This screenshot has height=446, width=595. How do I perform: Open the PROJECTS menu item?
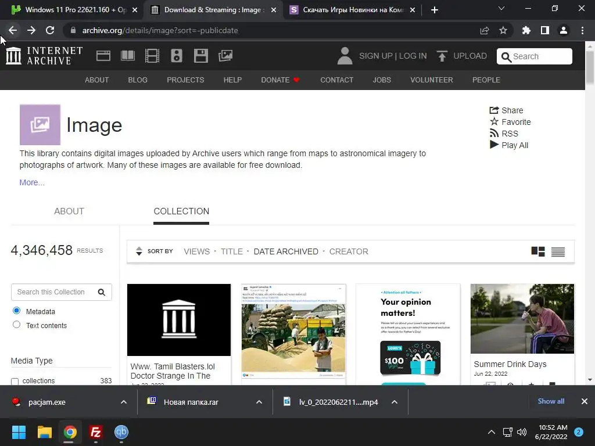point(185,80)
